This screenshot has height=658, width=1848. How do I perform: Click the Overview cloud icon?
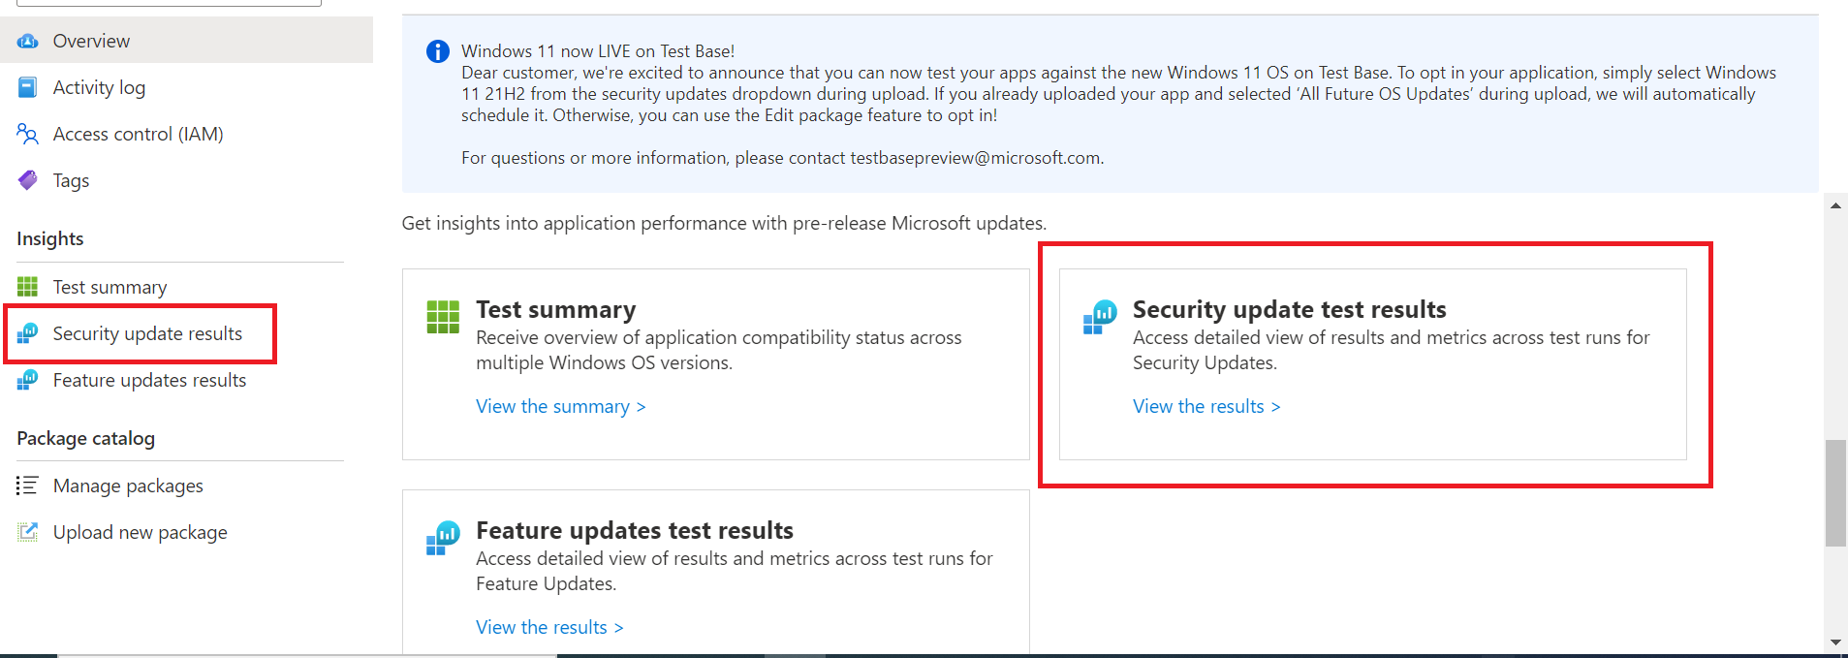[x=28, y=41]
